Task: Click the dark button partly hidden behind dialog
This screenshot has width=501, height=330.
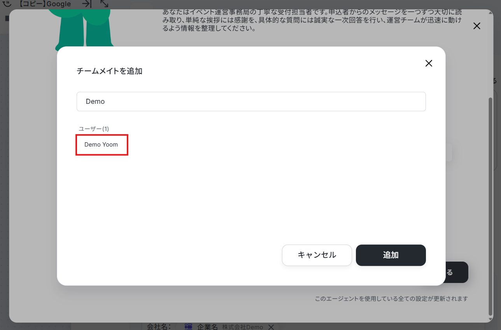Action: [457, 272]
